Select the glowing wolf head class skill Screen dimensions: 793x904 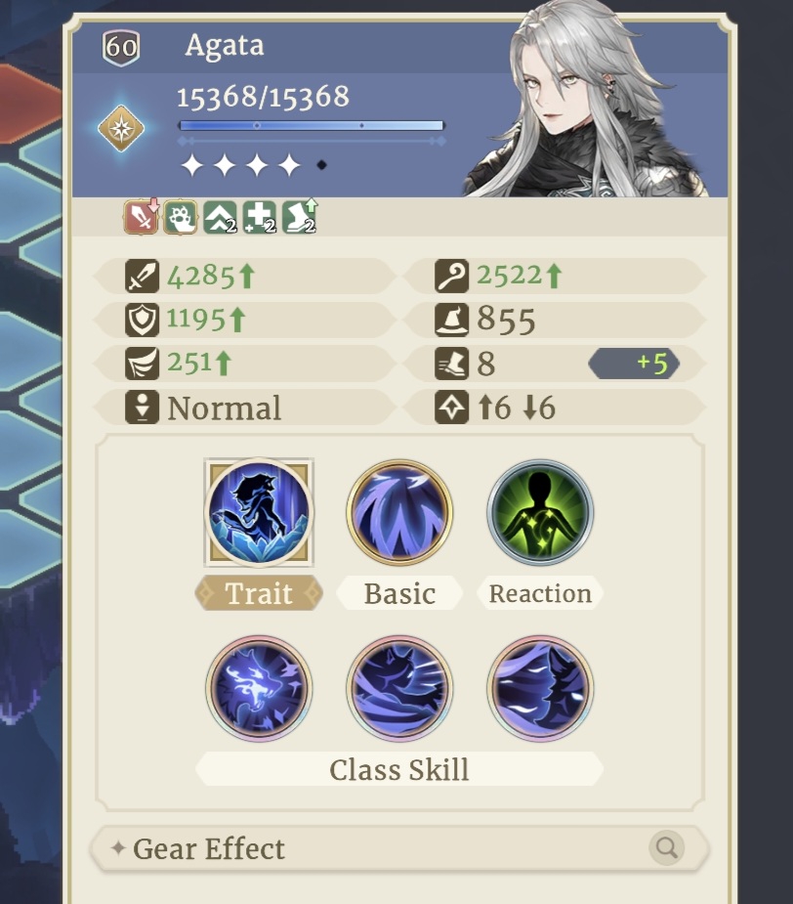259,688
